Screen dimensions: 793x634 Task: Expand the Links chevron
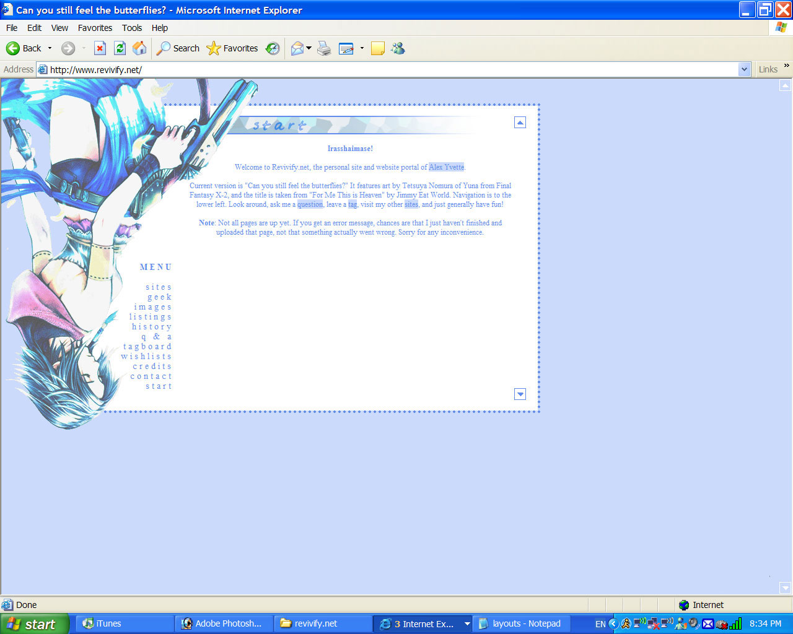coord(787,65)
